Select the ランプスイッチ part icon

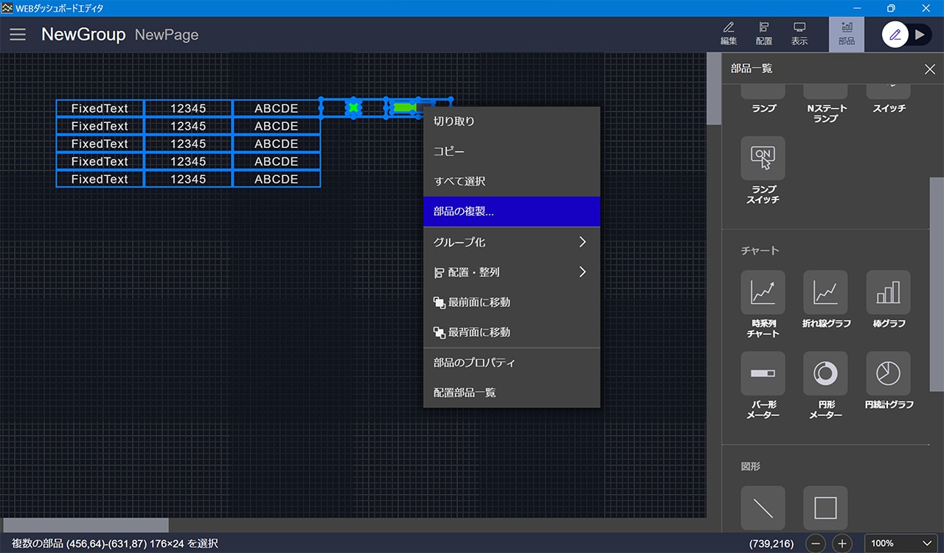coord(763,158)
